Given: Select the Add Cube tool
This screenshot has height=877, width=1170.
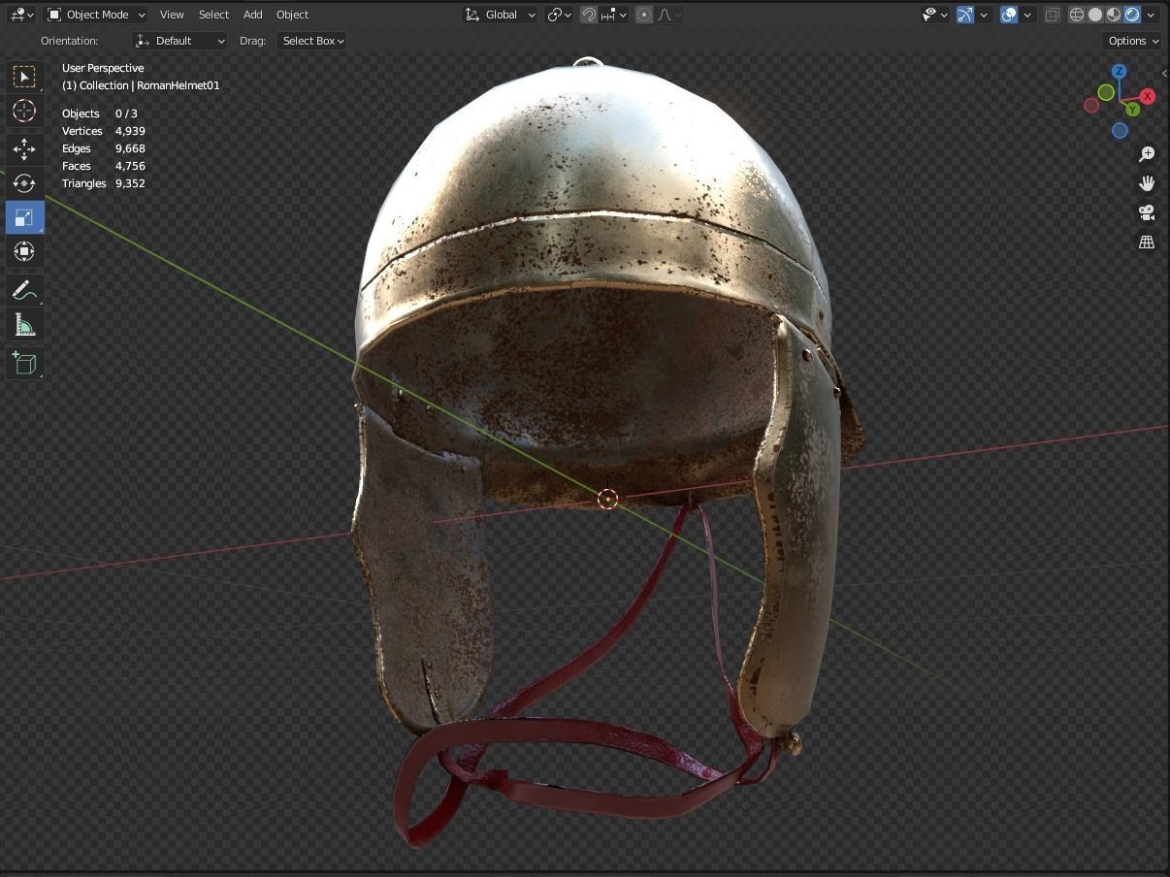Looking at the screenshot, I should (24, 364).
